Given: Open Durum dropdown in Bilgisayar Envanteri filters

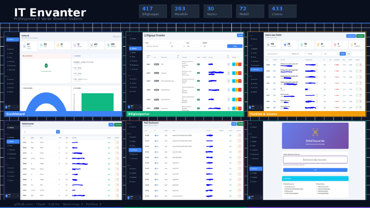Looking at the screenshot, I should 194,46.
